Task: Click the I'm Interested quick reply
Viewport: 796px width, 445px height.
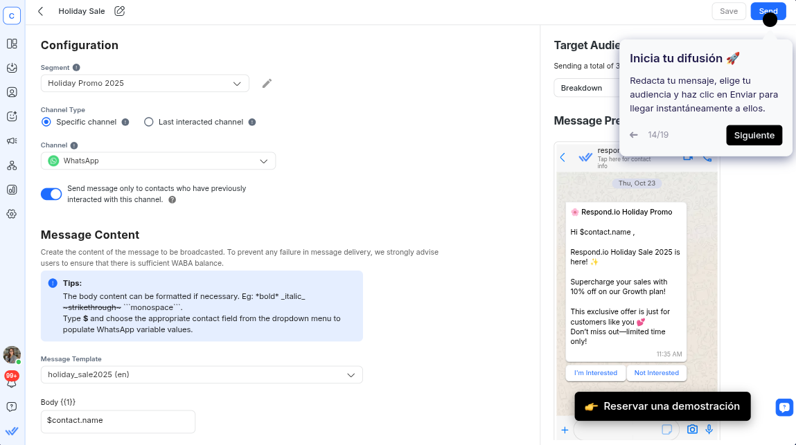Action: click(596, 373)
